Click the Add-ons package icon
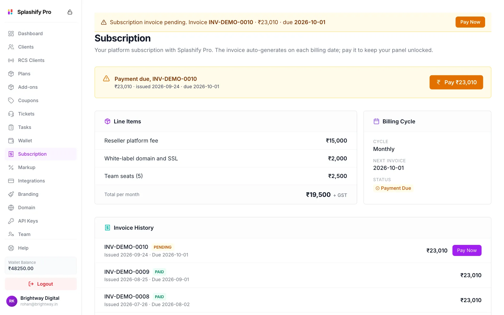504x315 pixels. click(x=11, y=87)
